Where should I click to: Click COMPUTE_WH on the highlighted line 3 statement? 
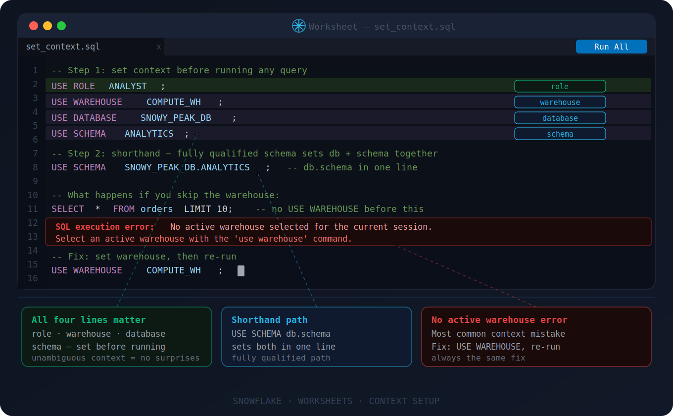tap(174, 102)
